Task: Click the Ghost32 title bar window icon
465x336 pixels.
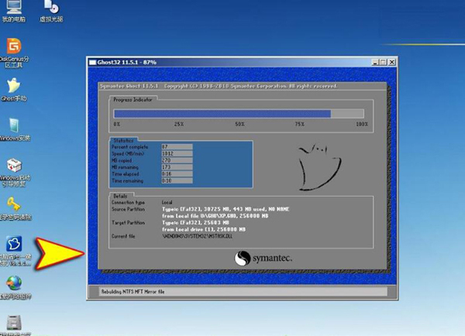Action: [92, 62]
